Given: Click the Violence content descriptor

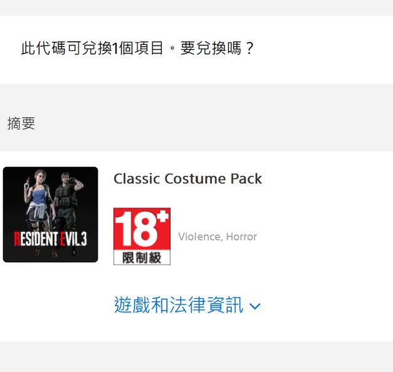Looking at the screenshot, I should coord(200,237).
